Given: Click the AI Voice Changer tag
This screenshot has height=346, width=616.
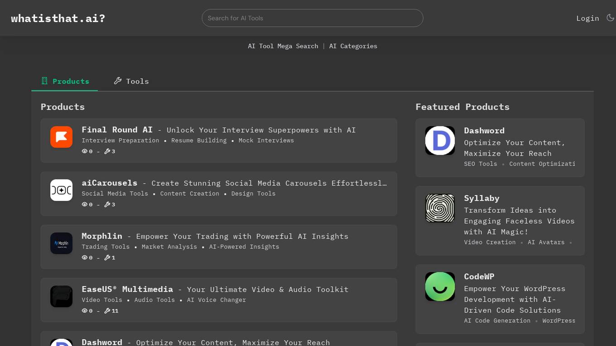Looking at the screenshot, I should tap(217, 300).
